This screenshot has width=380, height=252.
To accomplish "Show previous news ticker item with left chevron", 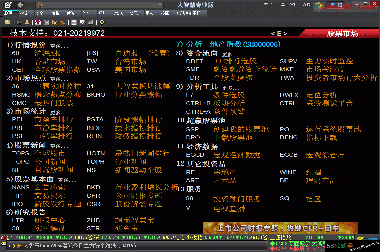I will tap(10, 246).
